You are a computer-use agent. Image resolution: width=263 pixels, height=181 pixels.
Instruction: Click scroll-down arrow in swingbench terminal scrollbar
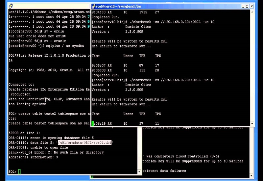coord(252,124)
